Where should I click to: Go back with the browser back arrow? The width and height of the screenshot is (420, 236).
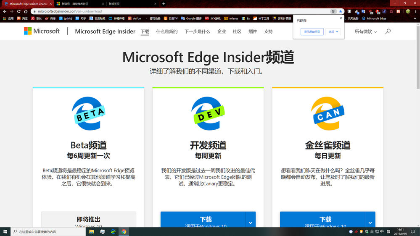(5, 11)
